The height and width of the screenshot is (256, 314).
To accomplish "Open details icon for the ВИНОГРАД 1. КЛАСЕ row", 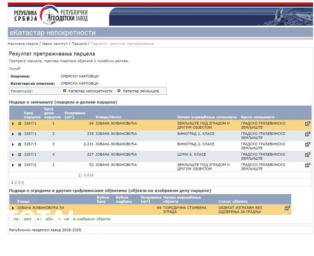I will [x=307, y=134].
